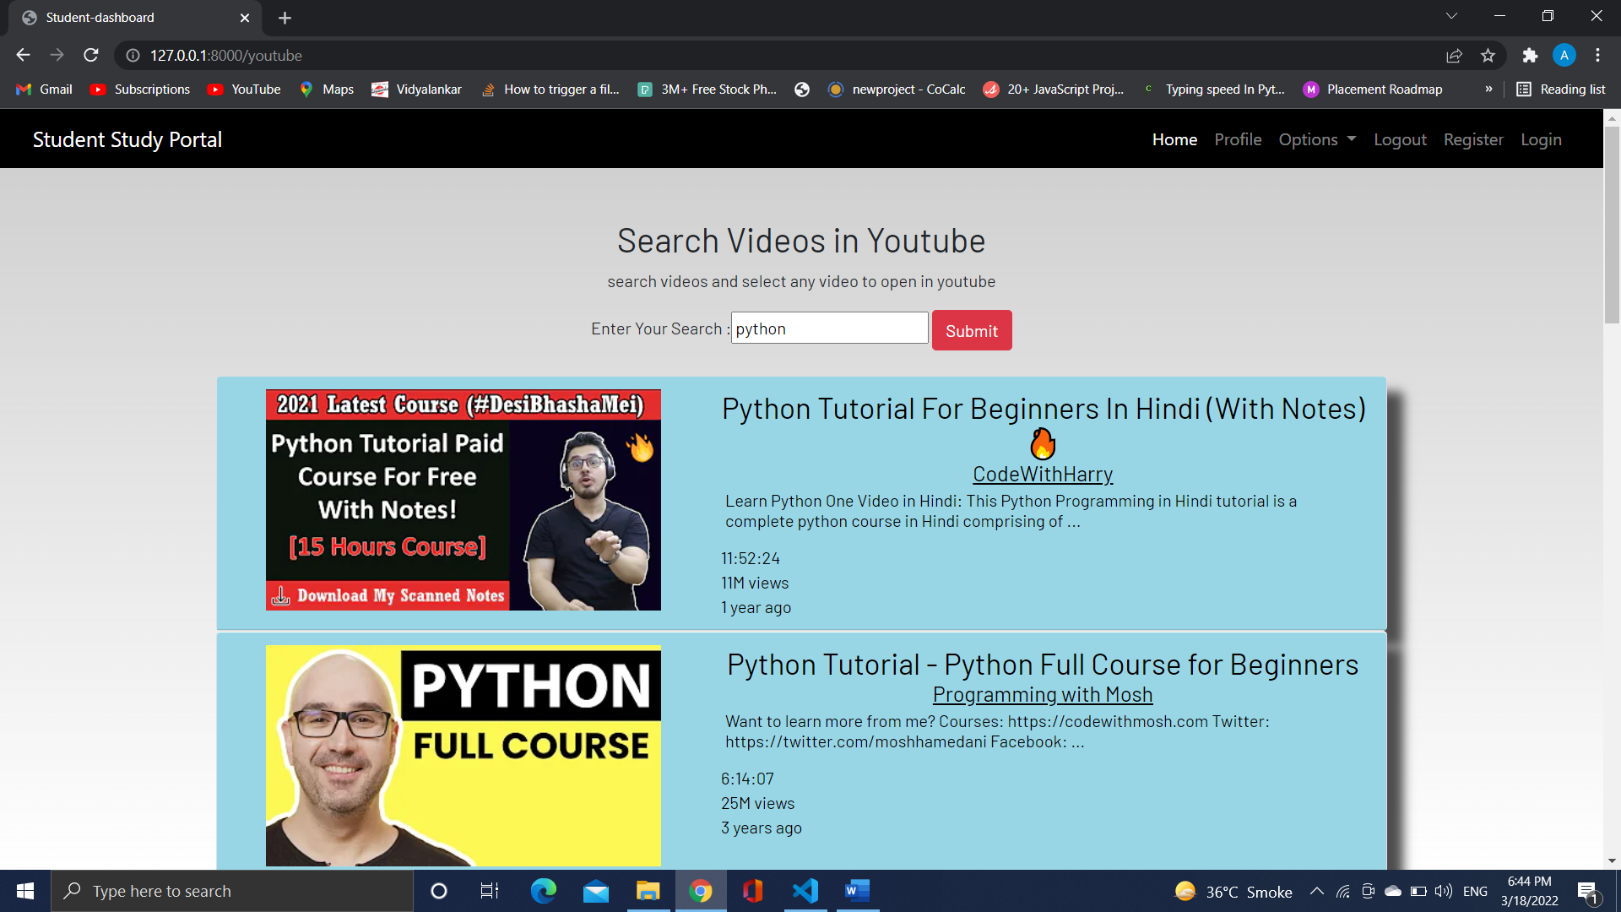Reload the current page
This screenshot has width=1621, height=912.
[x=90, y=55]
